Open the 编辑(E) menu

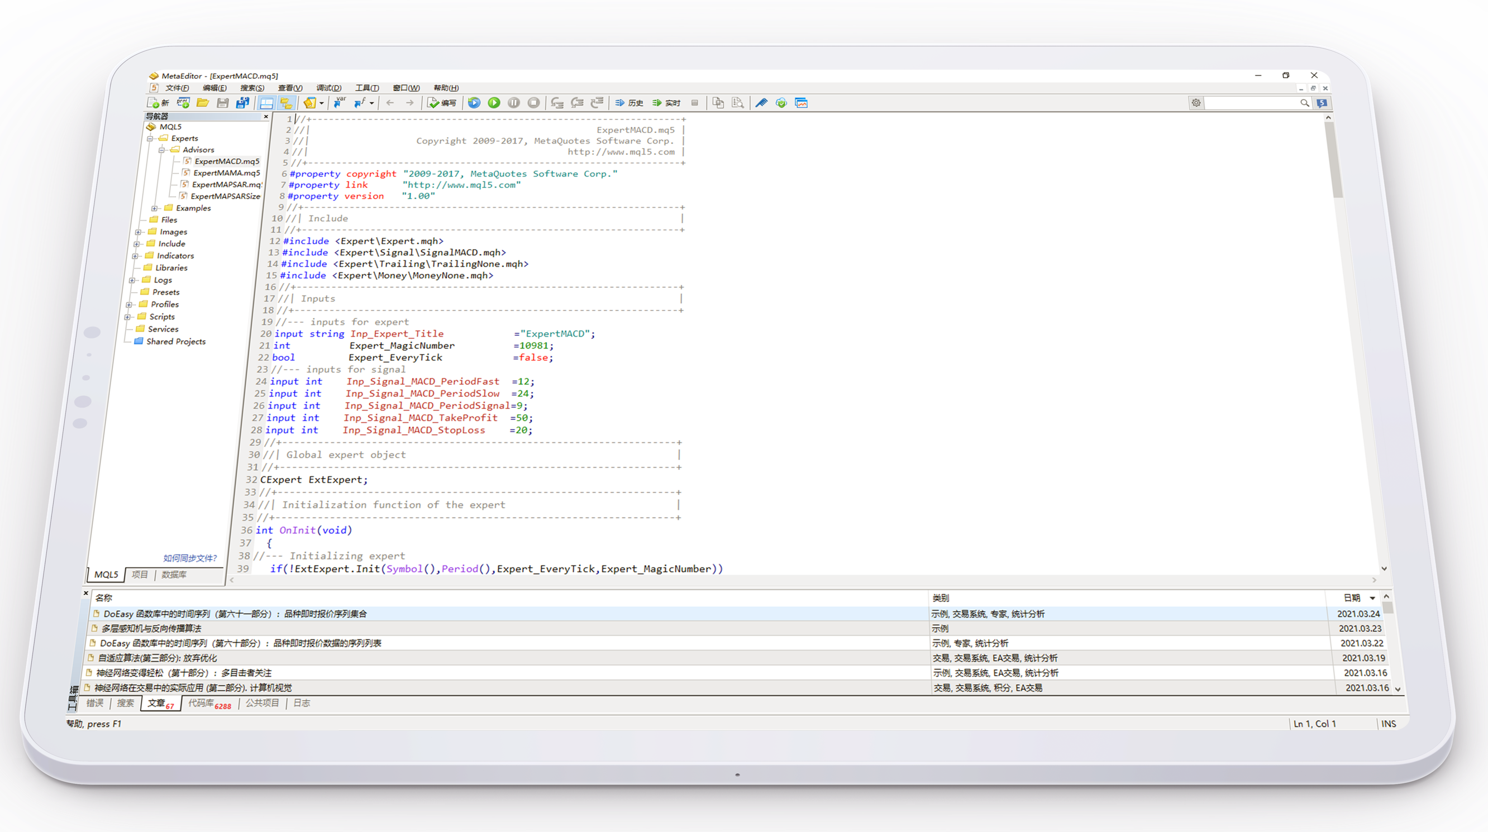tap(215, 88)
